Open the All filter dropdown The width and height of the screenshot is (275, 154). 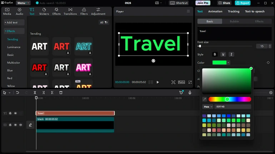coord(104,22)
